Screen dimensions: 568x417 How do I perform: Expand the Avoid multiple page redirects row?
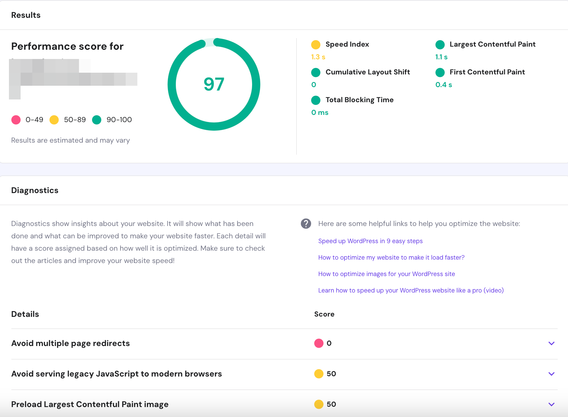point(552,343)
